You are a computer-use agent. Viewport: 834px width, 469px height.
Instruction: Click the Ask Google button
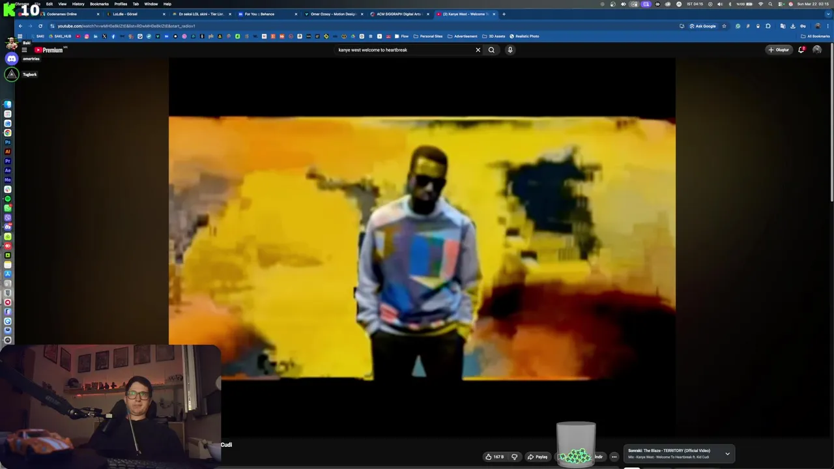click(x=703, y=26)
